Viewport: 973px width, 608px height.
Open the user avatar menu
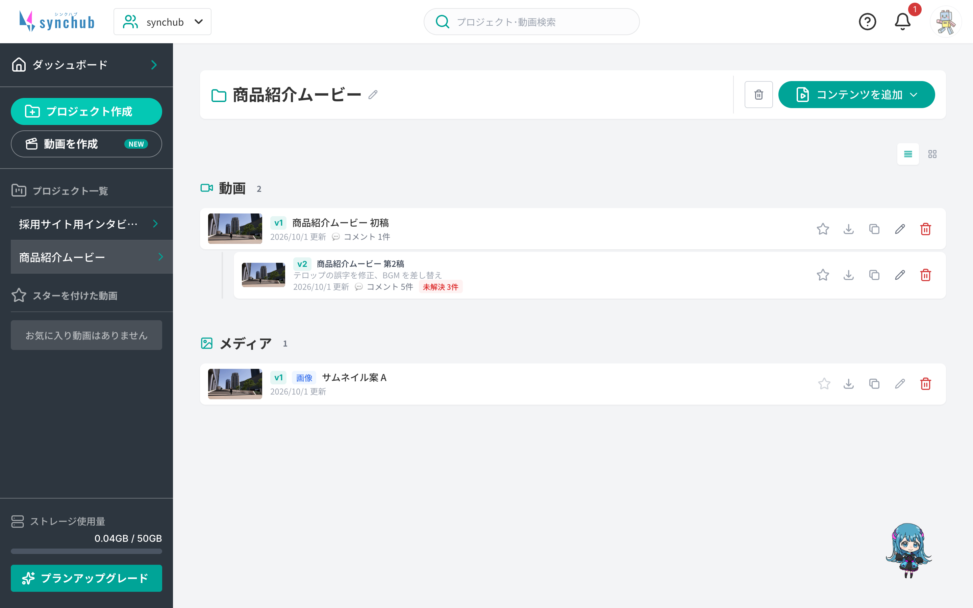[946, 22]
